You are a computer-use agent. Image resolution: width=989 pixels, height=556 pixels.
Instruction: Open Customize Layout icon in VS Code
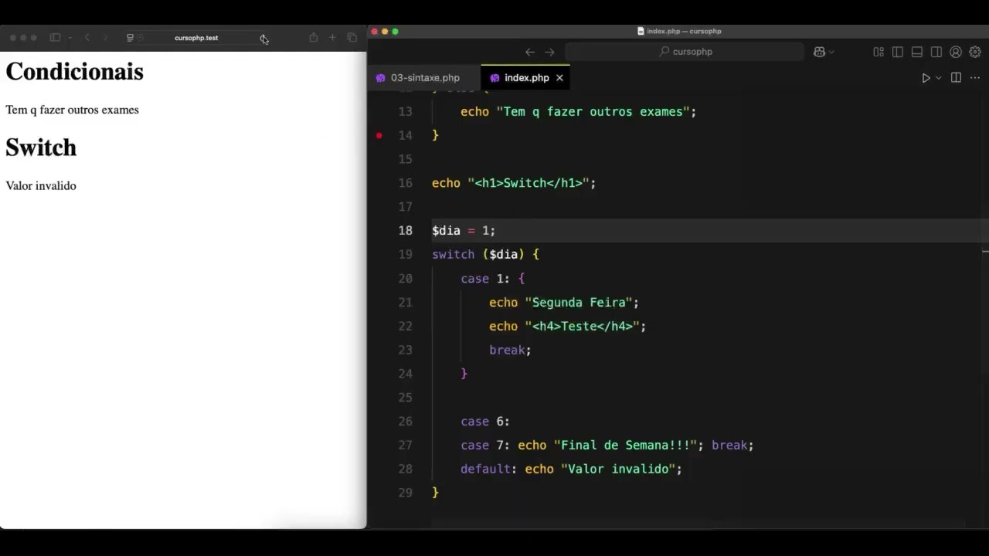879,52
